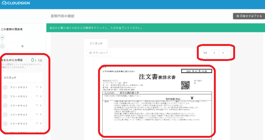Open the third フリーテキスト input item
Viewport: 265px width, 140px height.
pyautogui.click(x=22, y=105)
